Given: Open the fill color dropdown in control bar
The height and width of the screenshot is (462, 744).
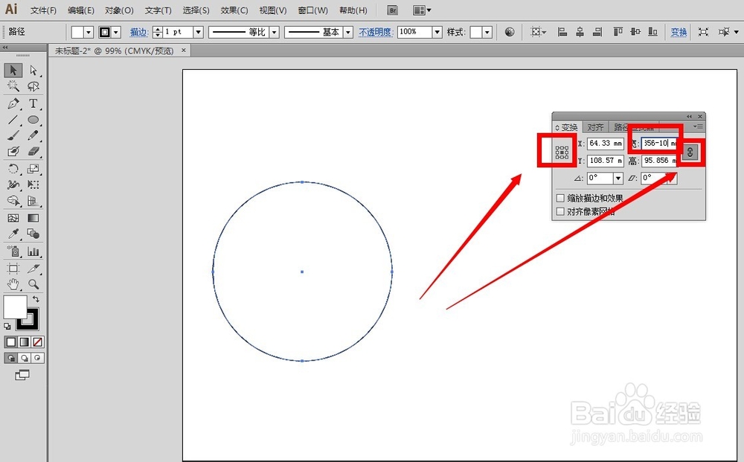Looking at the screenshot, I should point(89,32).
